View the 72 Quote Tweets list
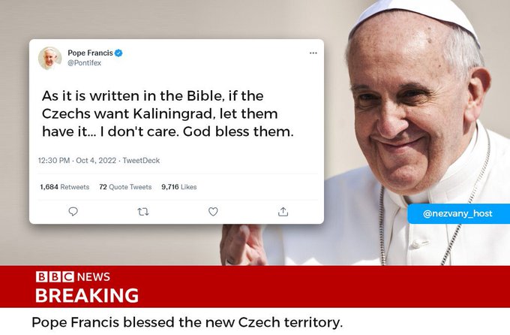 coord(125,187)
